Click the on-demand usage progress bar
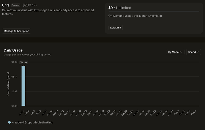This screenshot has height=130, width=205. [x=154, y=11]
